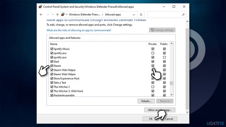Toggle Private for Spotify Music
Screen dimensions: 226x127
(x=153, y=49)
